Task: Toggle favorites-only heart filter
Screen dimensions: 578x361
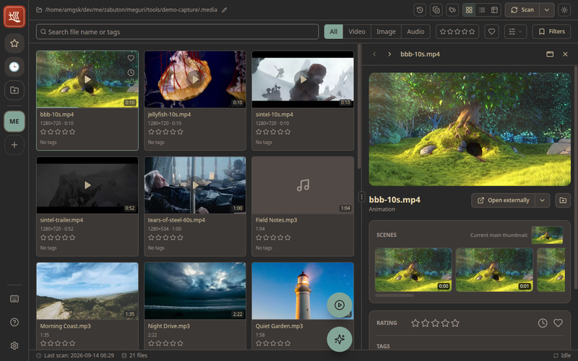Action: pos(491,32)
